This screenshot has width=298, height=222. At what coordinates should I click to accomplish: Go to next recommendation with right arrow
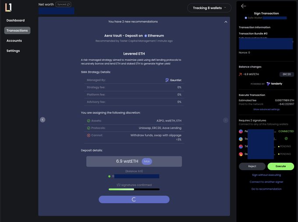tap(225, 120)
